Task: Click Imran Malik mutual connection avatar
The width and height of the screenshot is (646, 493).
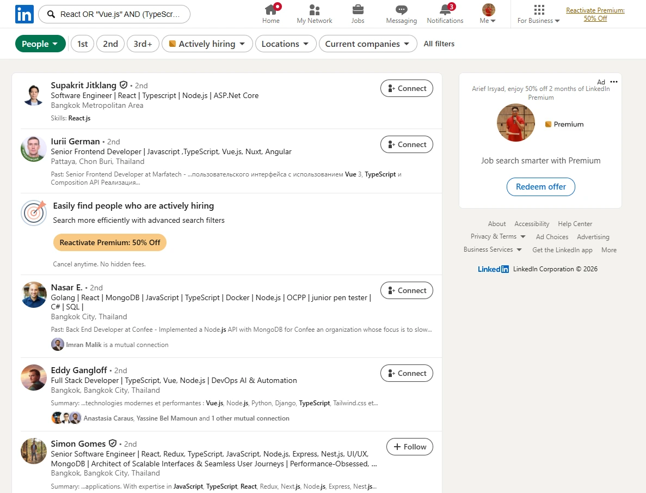Action: (58, 344)
